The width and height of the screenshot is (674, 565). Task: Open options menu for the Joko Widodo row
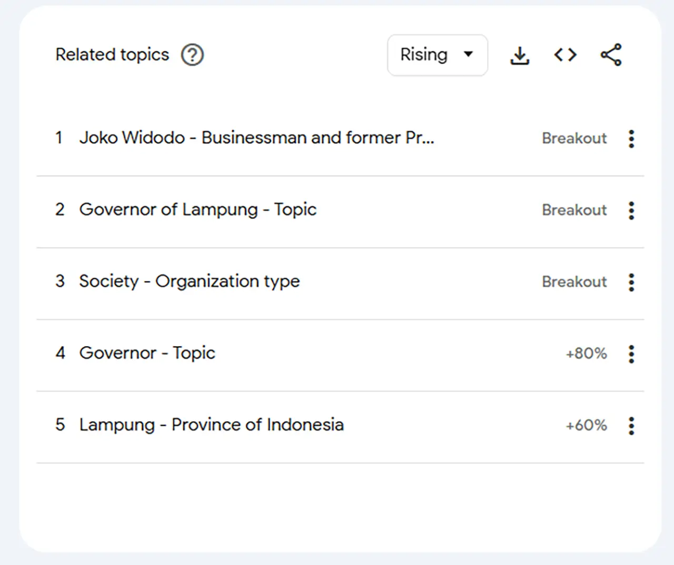pyautogui.click(x=631, y=139)
